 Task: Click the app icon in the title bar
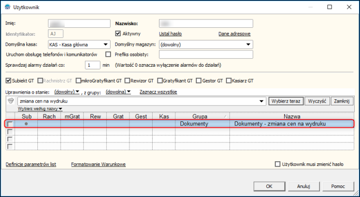click(7, 7)
